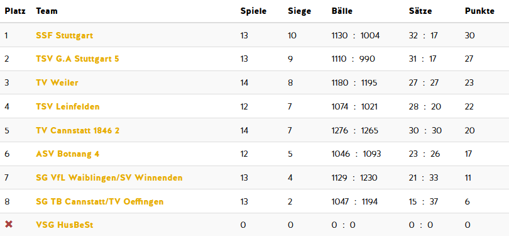Click the Bälle column header
509x236 pixels.
(x=342, y=11)
